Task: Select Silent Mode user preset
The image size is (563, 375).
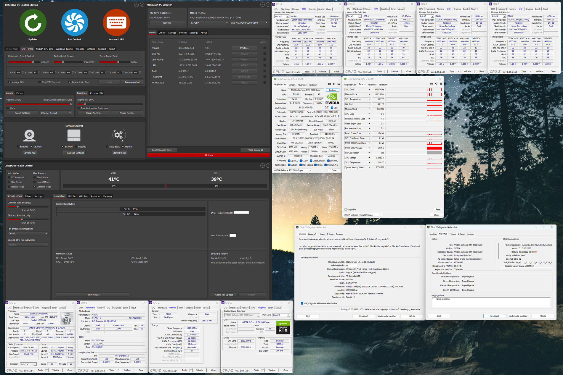Action: (x=34, y=177)
